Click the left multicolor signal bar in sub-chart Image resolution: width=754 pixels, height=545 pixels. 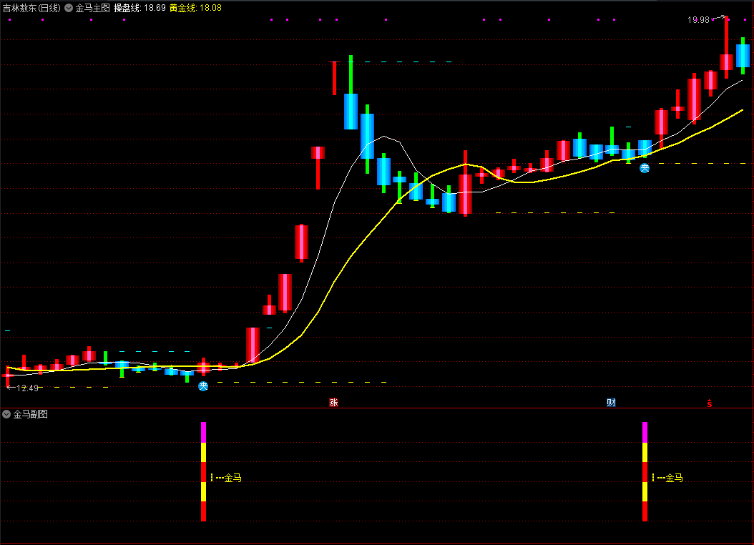pos(203,471)
